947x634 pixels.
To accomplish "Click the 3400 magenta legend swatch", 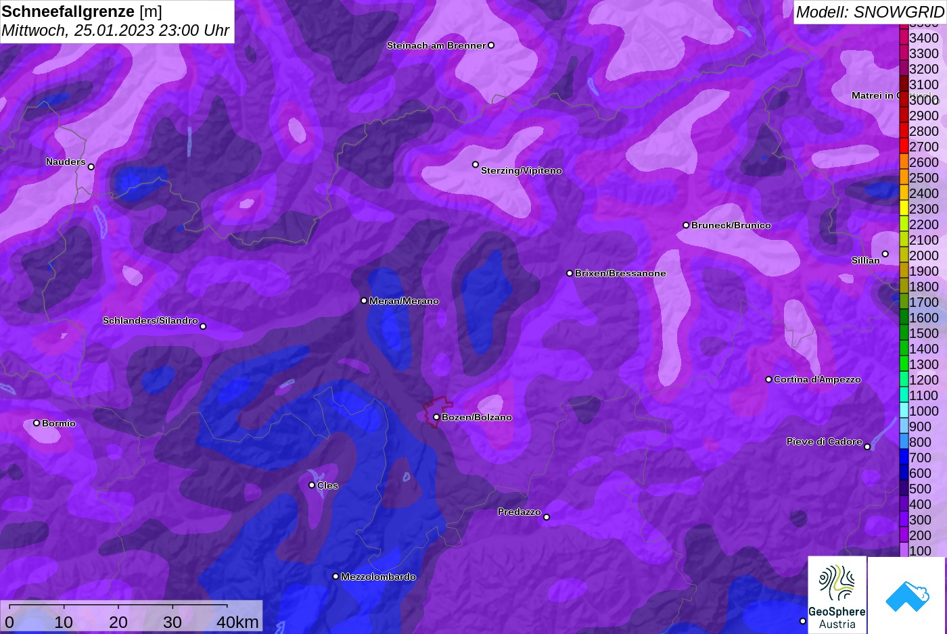I will (904, 37).
